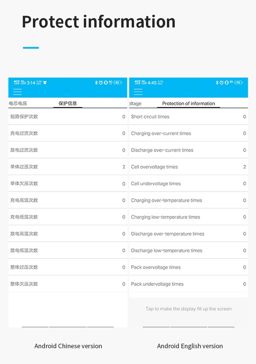The width and height of the screenshot is (256, 364).
Task: Tap alarm clock icon in Chinese version status bar
Action: 101,83
